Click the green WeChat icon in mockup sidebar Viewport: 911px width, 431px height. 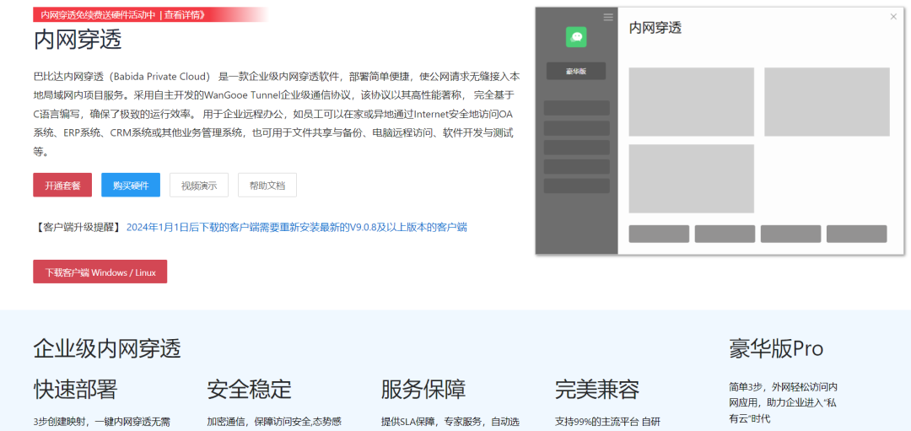click(x=576, y=37)
